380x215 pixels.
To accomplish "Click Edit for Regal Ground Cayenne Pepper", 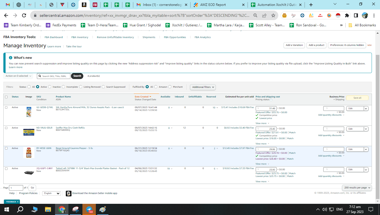I will [355, 149].
